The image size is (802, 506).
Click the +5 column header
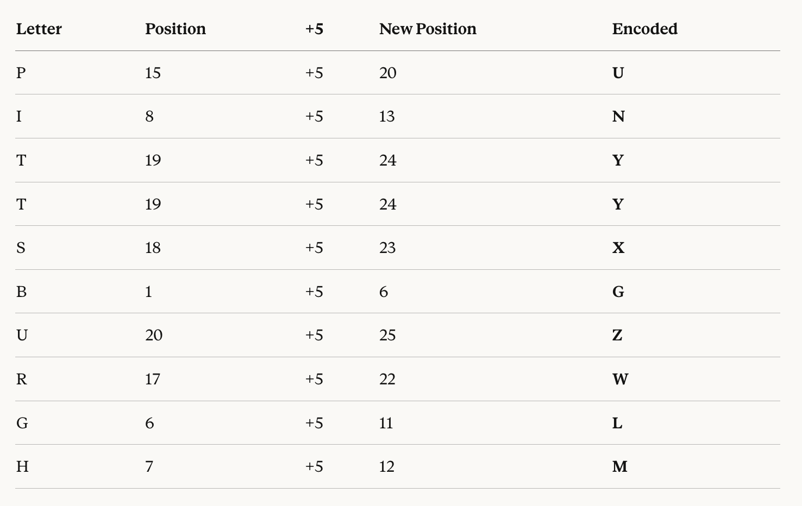[314, 29]
